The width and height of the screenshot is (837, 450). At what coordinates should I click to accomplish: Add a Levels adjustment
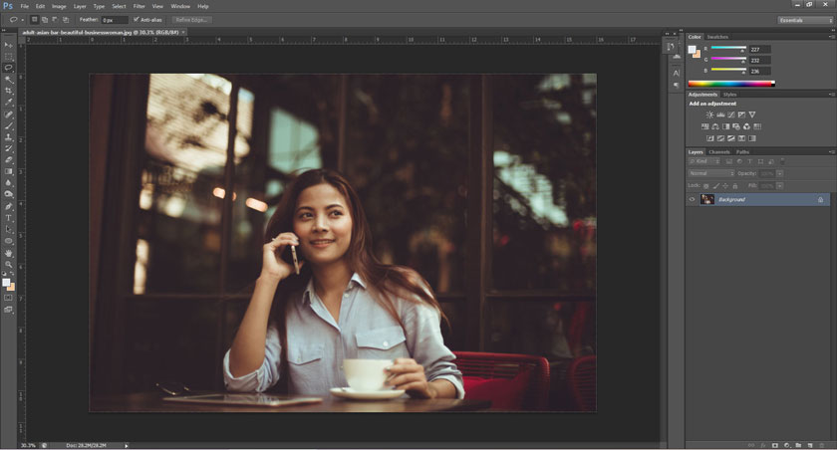pos(720,114)
